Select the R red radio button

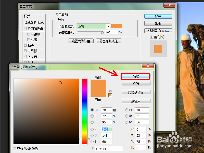click(x=92, y=129)
